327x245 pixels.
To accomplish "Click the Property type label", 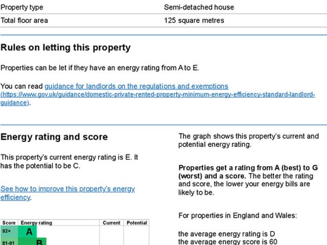I will pyautogui.click(x=22, y=7).
